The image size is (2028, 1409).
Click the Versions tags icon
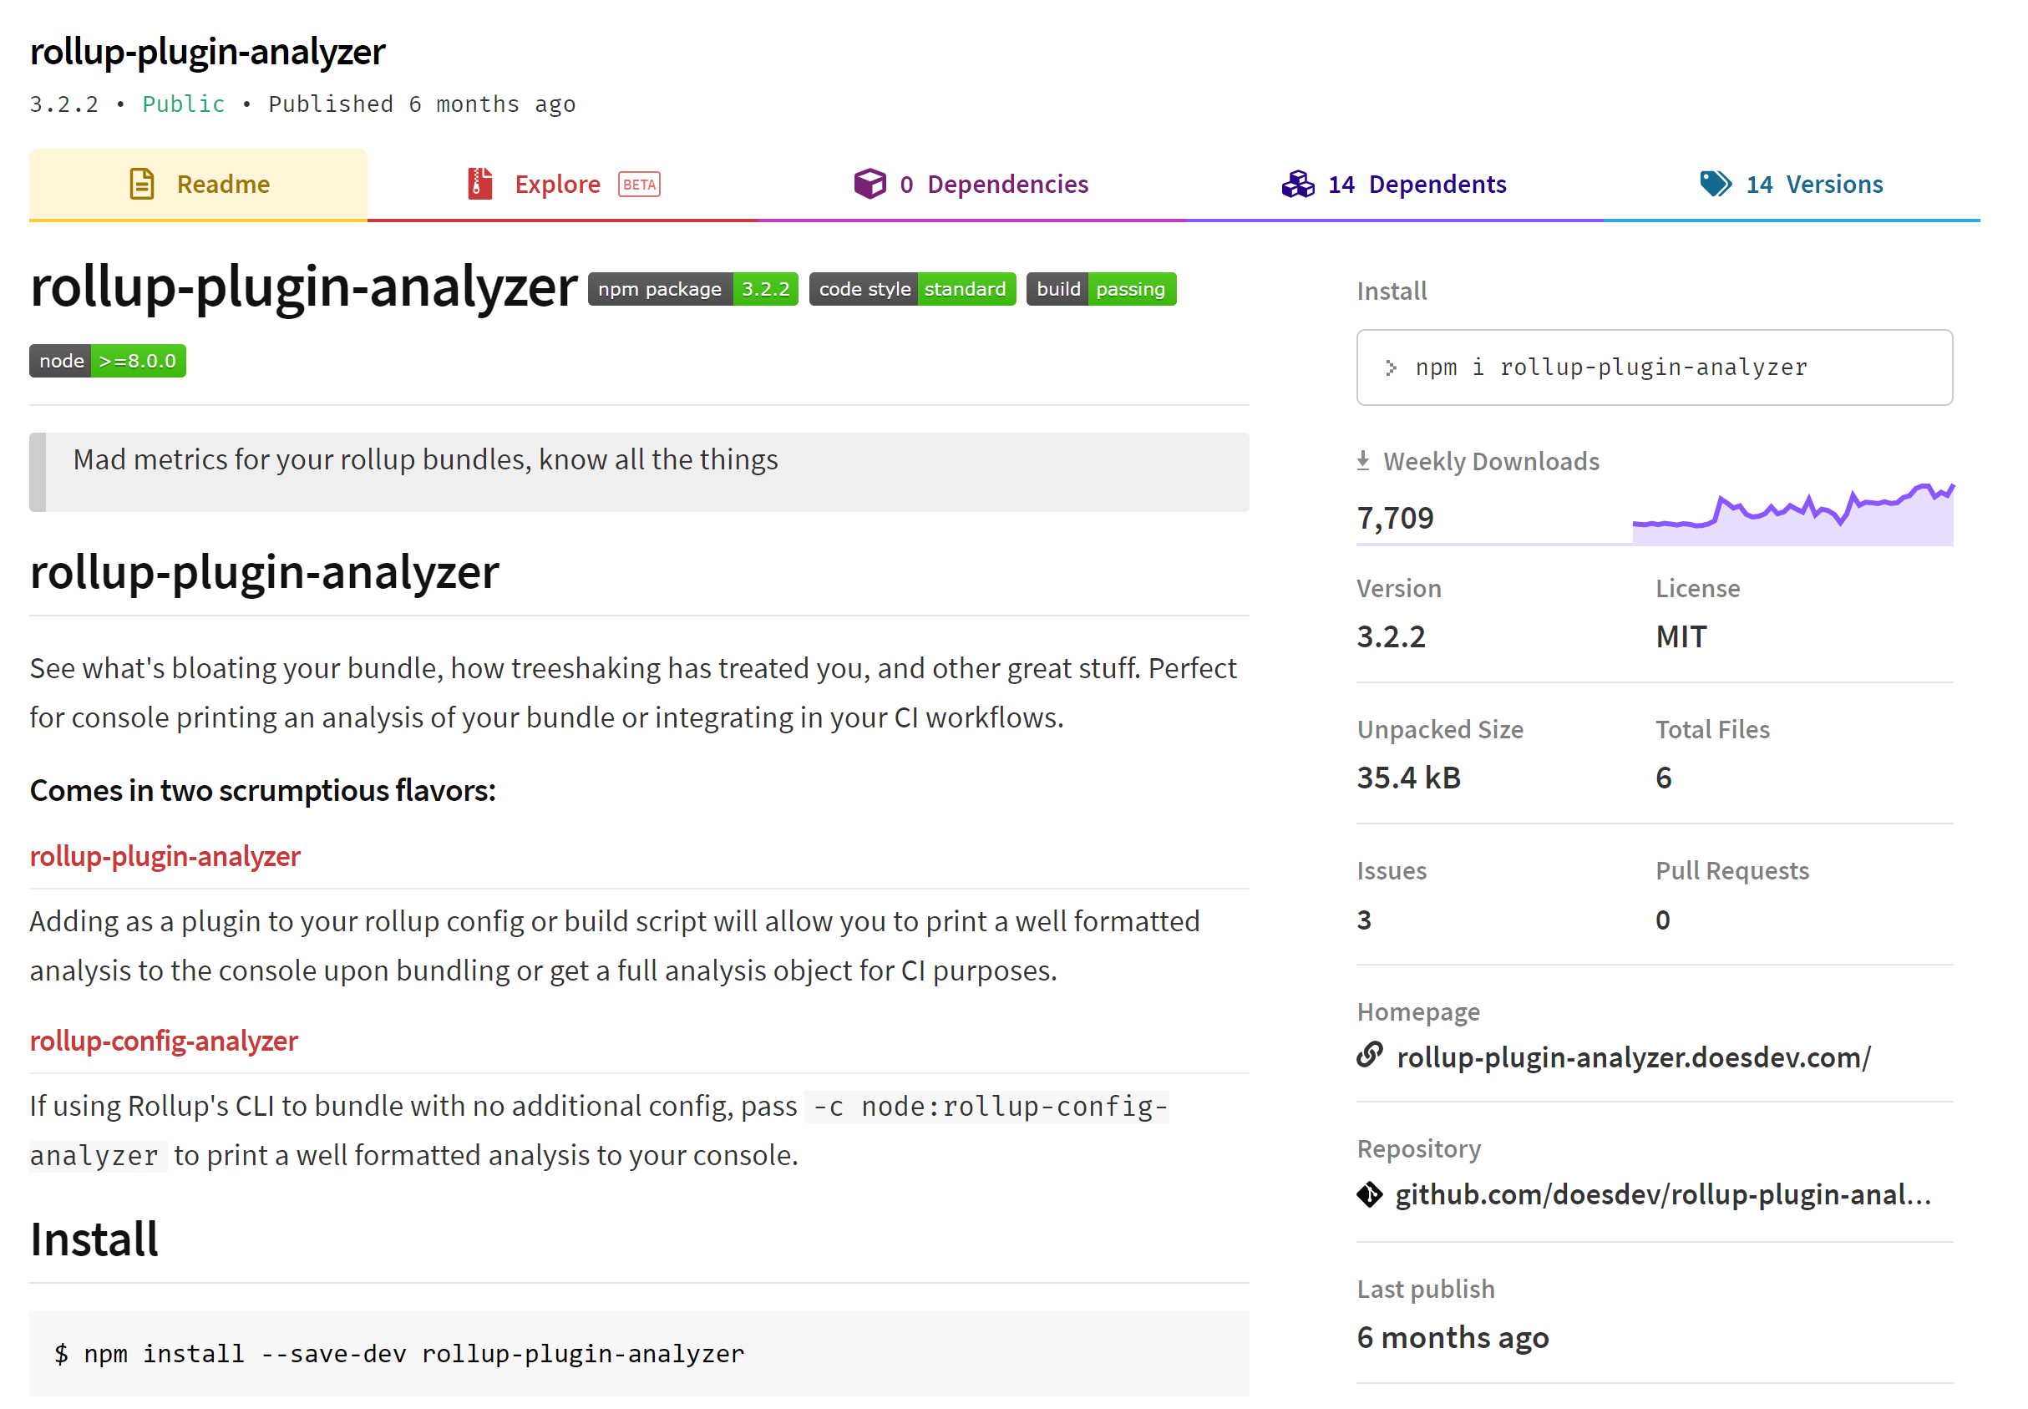click(x=1716, y=184)
